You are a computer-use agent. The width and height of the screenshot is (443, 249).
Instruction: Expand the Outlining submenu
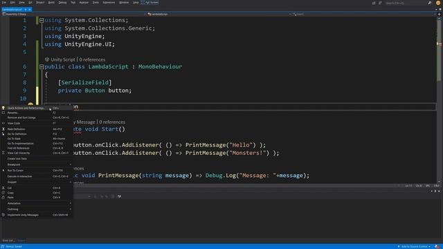click(37, 209)
